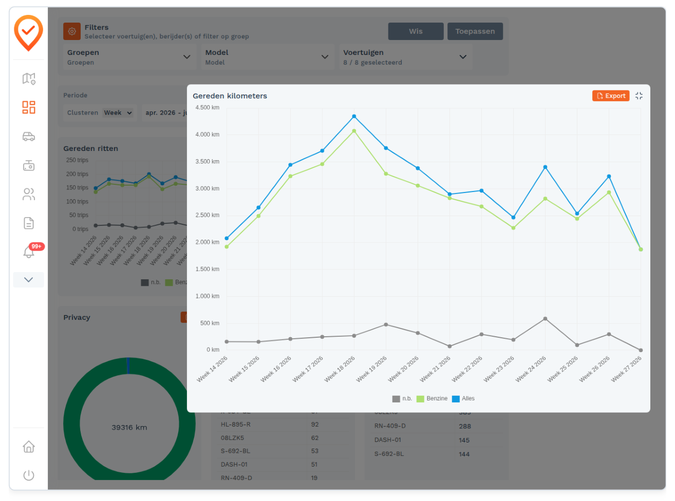Toggle n.b. legend in Gereden ritten chart
675x501 pixels.
tap(151, 282)
